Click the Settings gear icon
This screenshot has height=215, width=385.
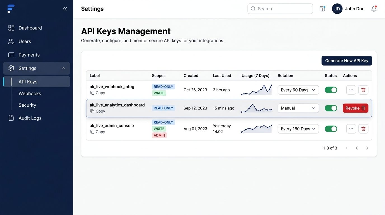(11, 68)
